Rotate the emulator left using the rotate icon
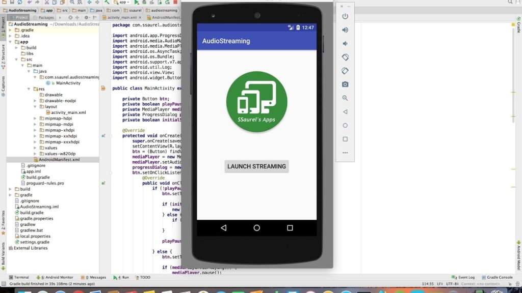The image size is (522, 293). click(345, 57)
